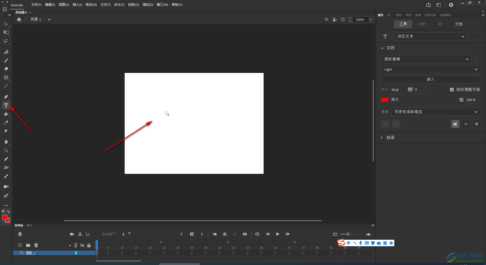Click the 38 pt font size field

coord(395,90)
